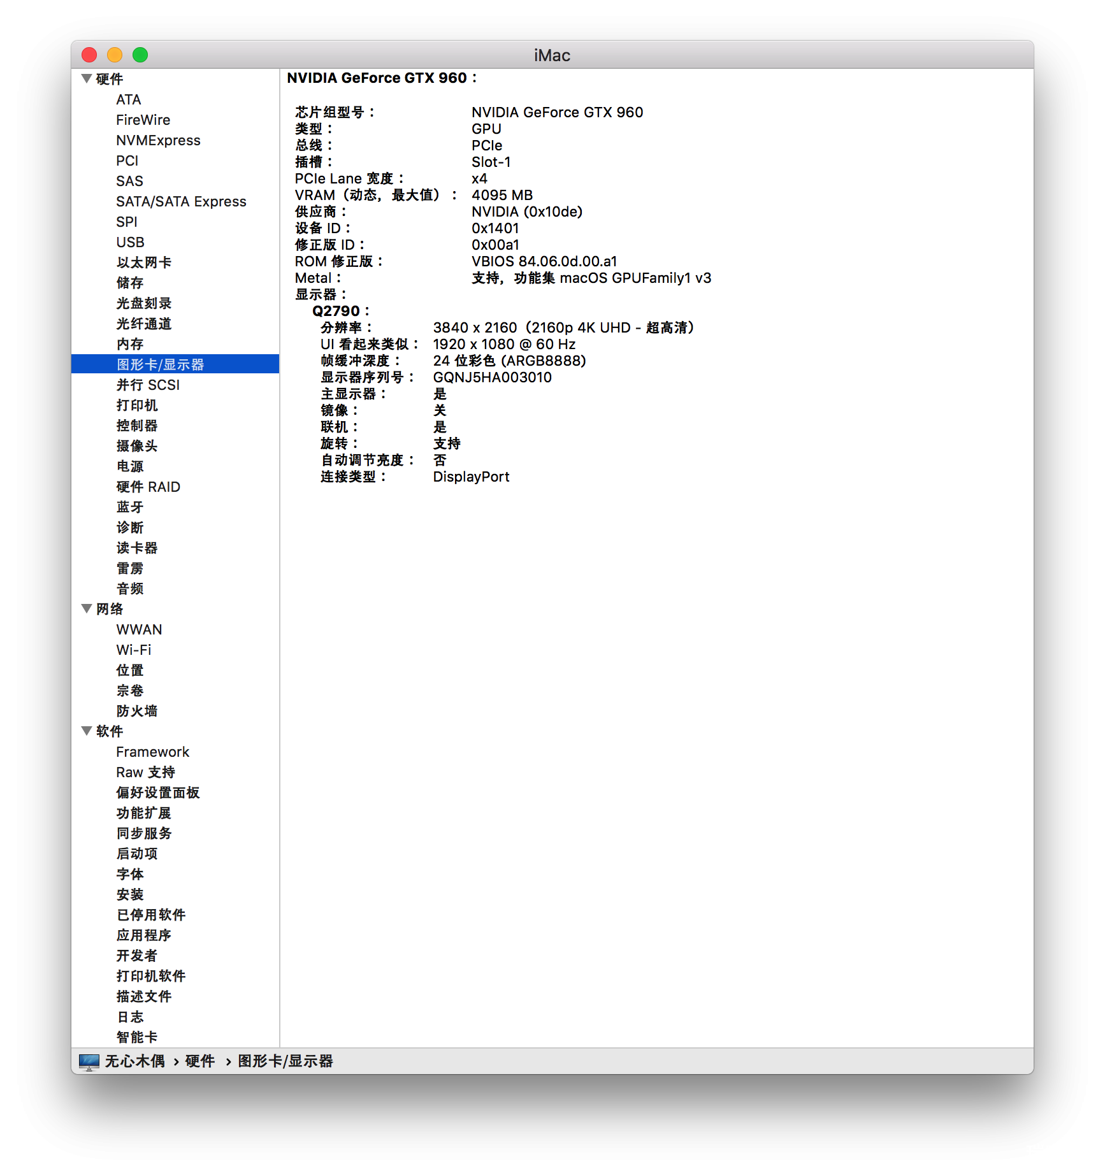Zoom the window with green button
Viewport: 1105px width, 1176px height.
tap(140, 55)
